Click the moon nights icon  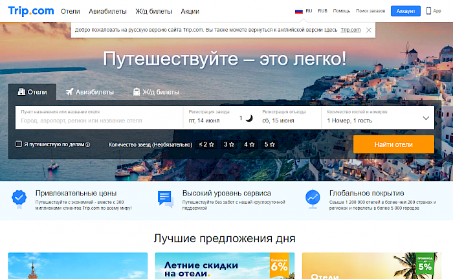249,118
